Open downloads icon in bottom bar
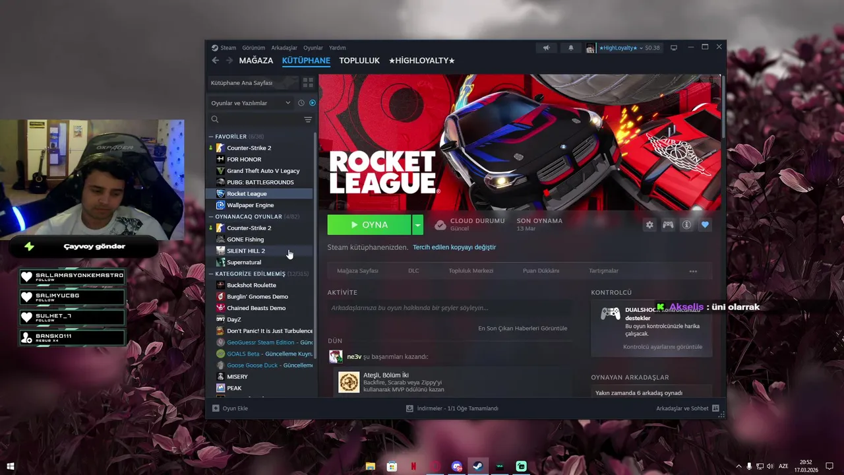This screenshot has height=475, width=844. (x=410, y=408)
